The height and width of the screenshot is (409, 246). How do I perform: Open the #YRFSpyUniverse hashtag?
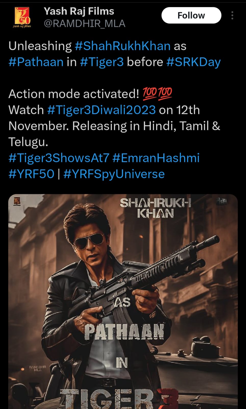coord(114,174)
